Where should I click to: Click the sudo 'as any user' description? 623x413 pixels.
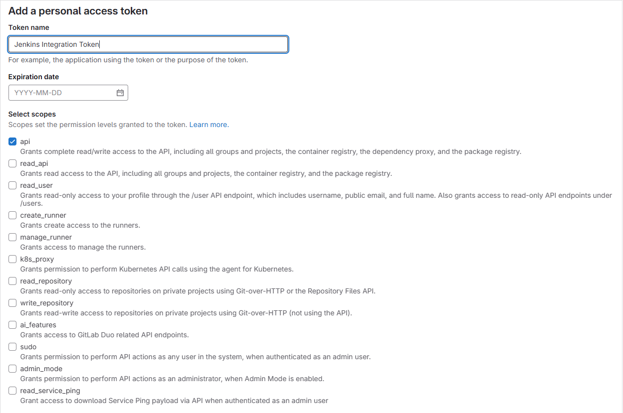click(x=195, y=357)
